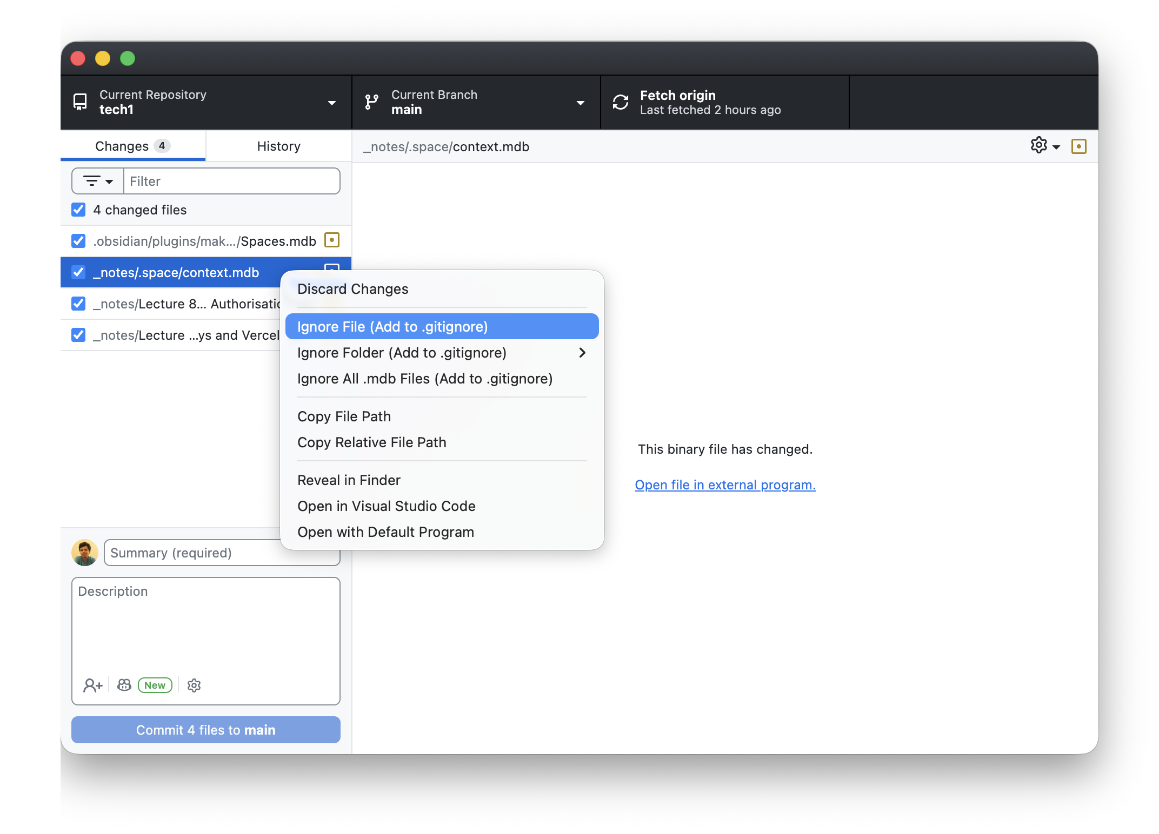Select Open in Visual Studio Code
1159x834 pixels.
pyautogui.click(x=442, y=506)
